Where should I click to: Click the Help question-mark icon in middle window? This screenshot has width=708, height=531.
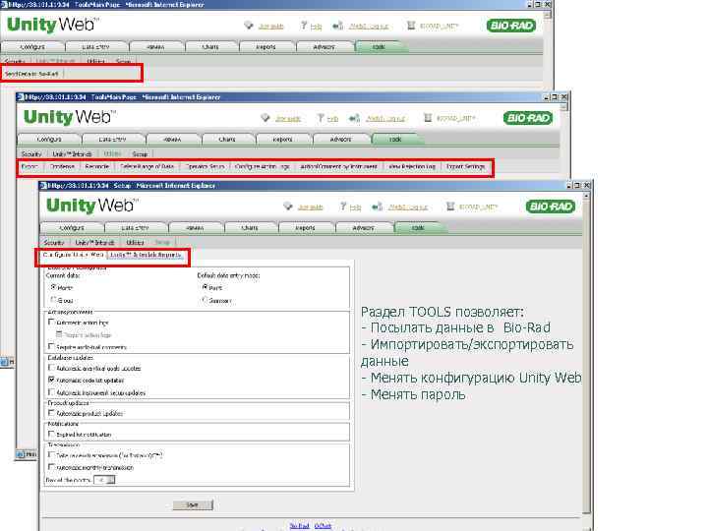321,118
